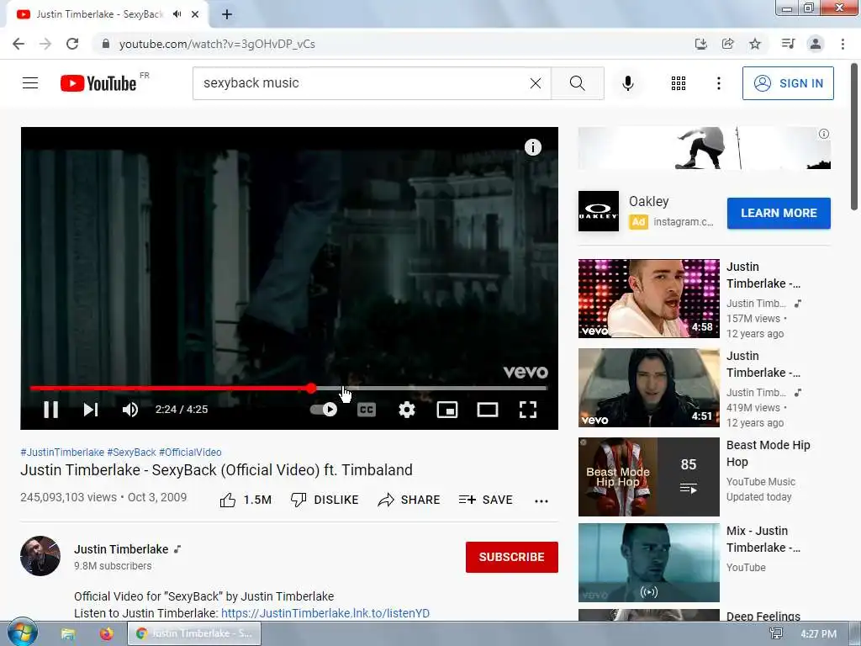Toggle the autoplay switch
Image resolution: width=861 pixels, height=646 pixels.
324,410
